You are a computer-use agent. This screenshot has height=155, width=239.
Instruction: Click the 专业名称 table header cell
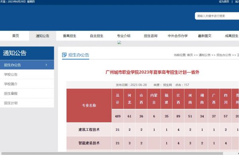coord(89,105)
